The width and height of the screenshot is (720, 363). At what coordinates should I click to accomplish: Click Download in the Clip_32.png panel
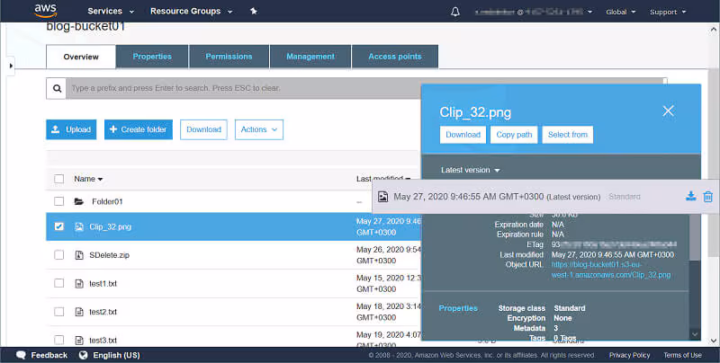(x=463, y=135)
